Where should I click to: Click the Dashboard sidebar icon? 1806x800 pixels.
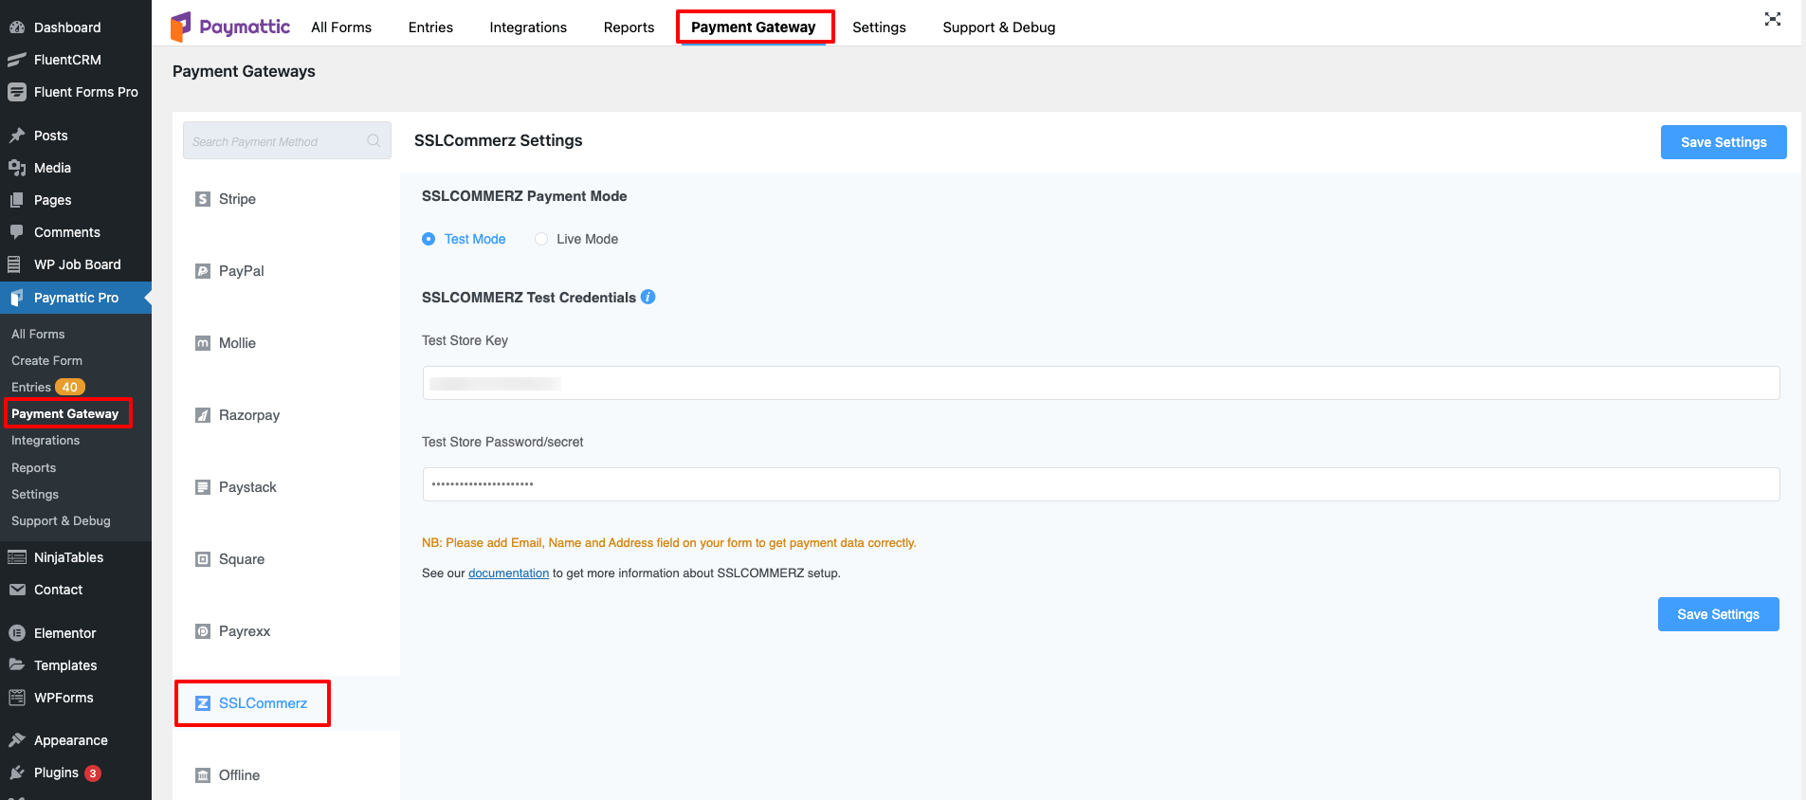tap(16, 27)
